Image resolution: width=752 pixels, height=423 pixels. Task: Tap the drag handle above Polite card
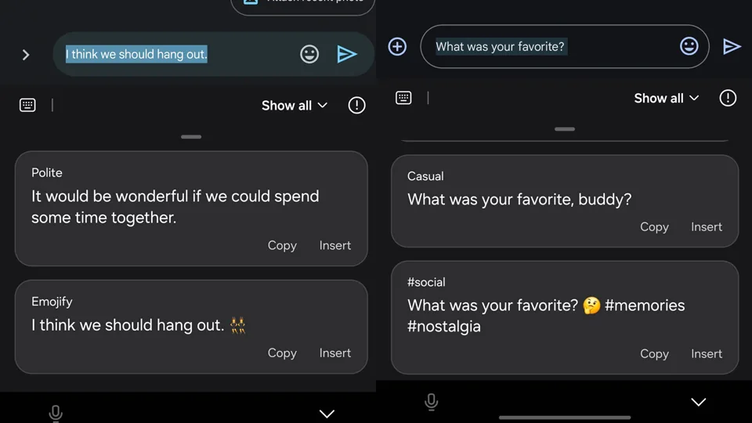point(191,136)
